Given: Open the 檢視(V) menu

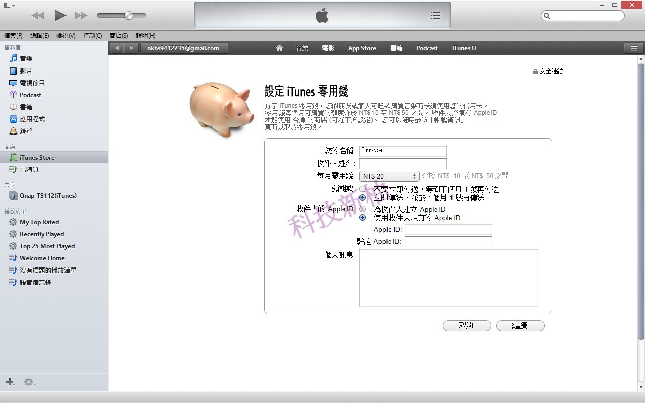Looking at the screenshot, I should [66, 35].
